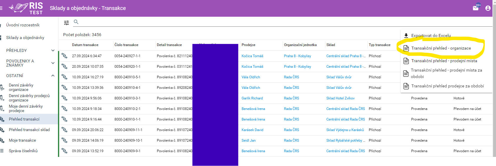Open seller link Seidl Jan
The image size is (496, 166).
pos(248,140)
